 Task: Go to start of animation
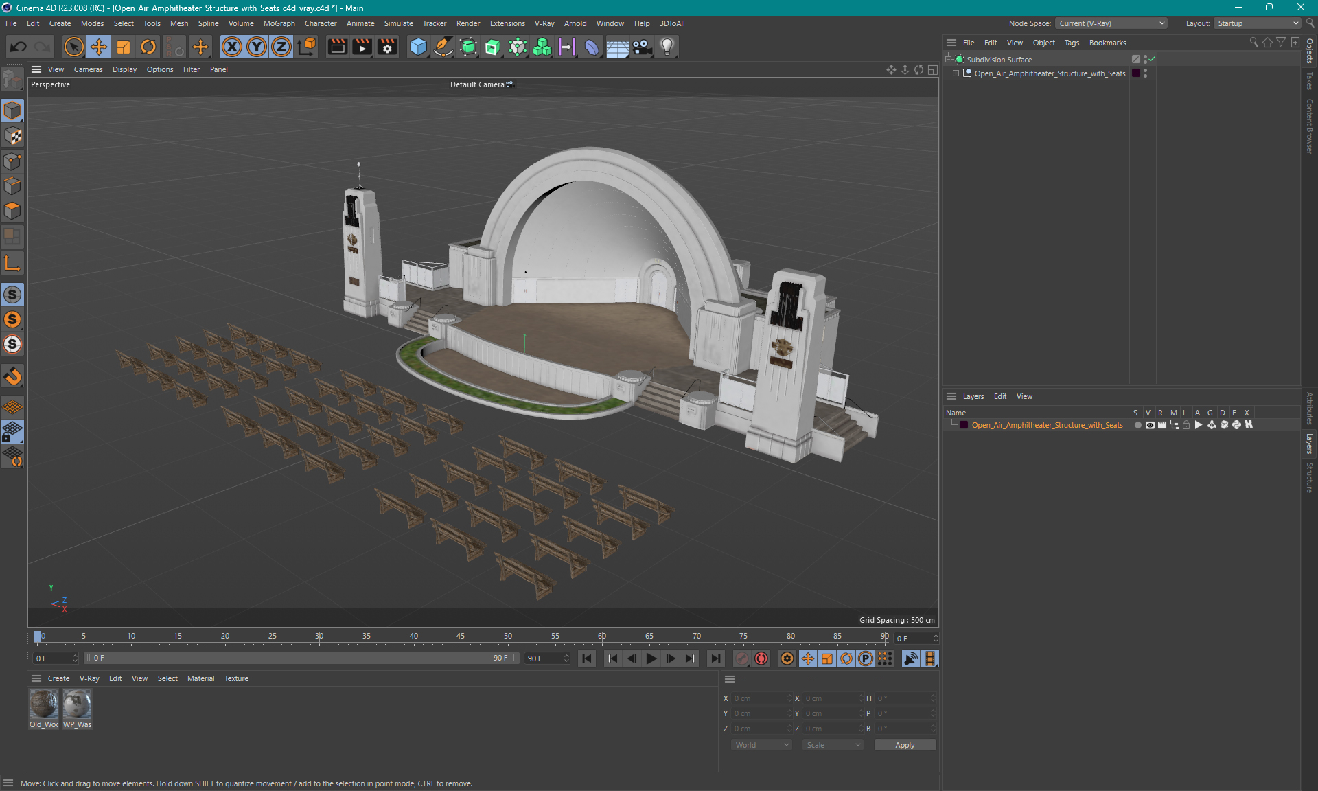tap(587, 658)
